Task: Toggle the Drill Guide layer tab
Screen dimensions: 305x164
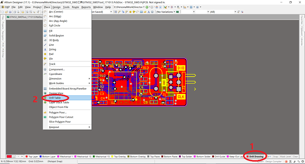Action: pyautogui.click(x=219, y=157)
